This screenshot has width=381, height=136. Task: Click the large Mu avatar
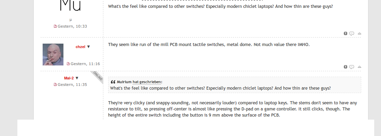click(70, 6)
